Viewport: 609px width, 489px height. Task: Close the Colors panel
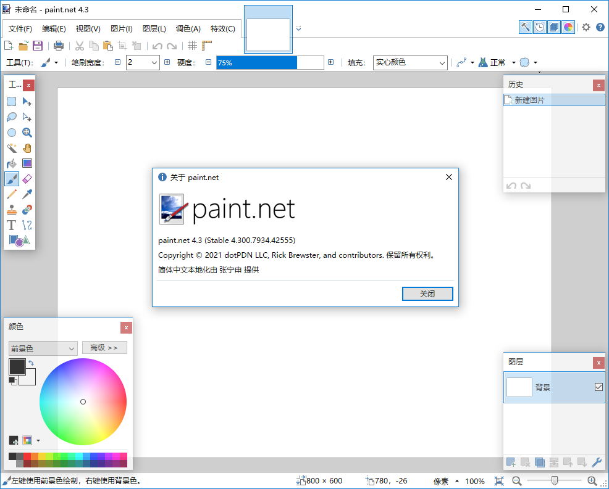pyautogui.click(x=126, y=327)
